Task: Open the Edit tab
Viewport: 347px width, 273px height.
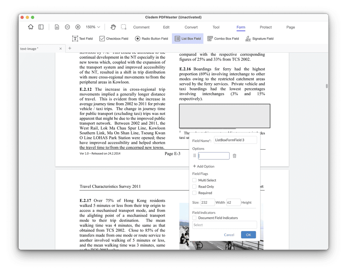Action: [166, 27]
